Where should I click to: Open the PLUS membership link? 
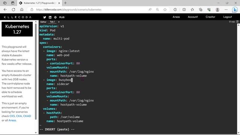click(62, 17)
